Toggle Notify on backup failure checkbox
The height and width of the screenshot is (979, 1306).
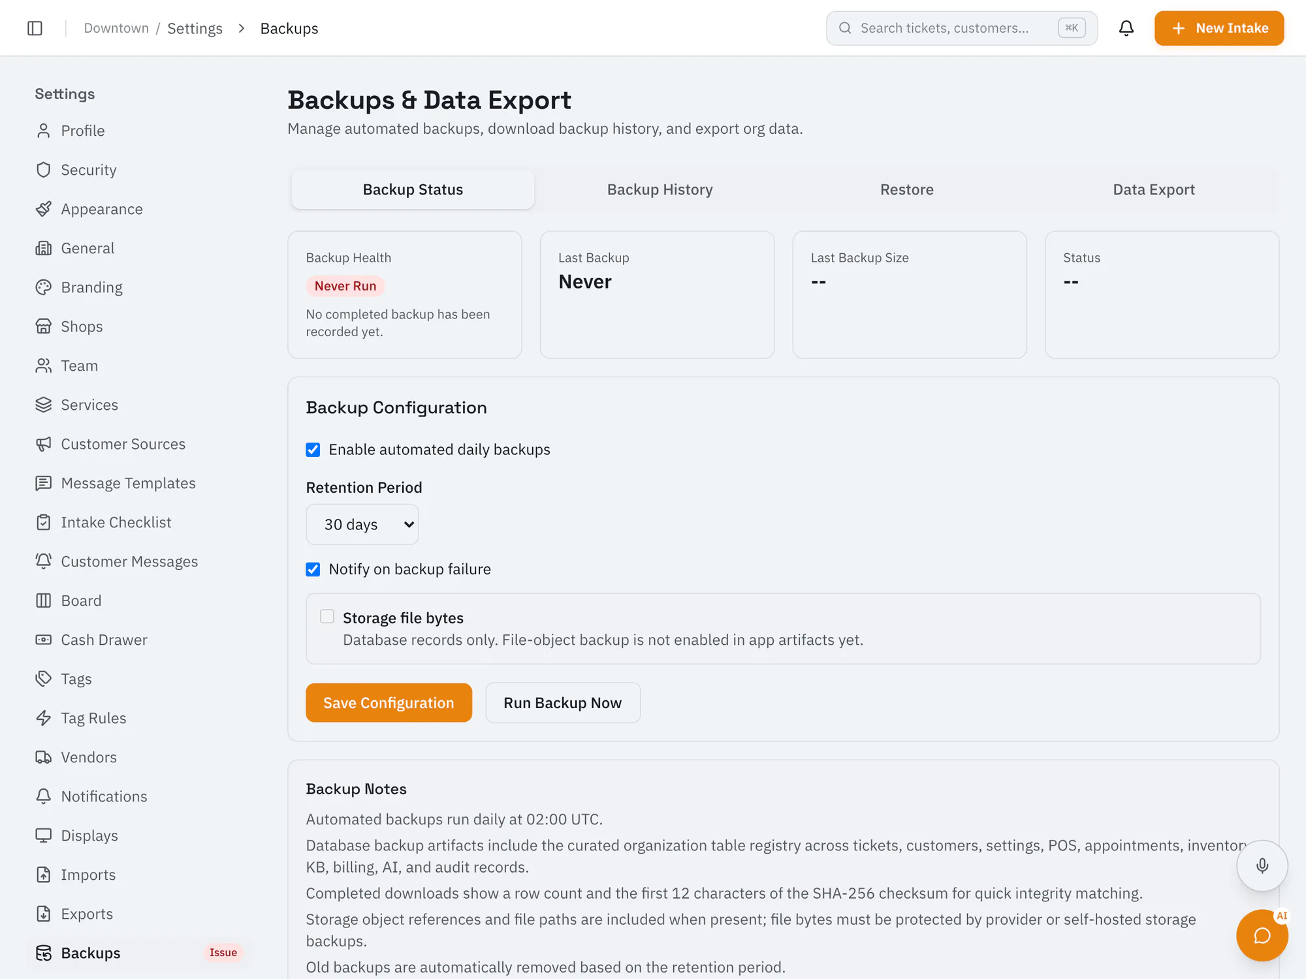click(313, 569)
